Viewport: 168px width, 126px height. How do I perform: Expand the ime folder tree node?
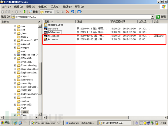click(15, 26)
